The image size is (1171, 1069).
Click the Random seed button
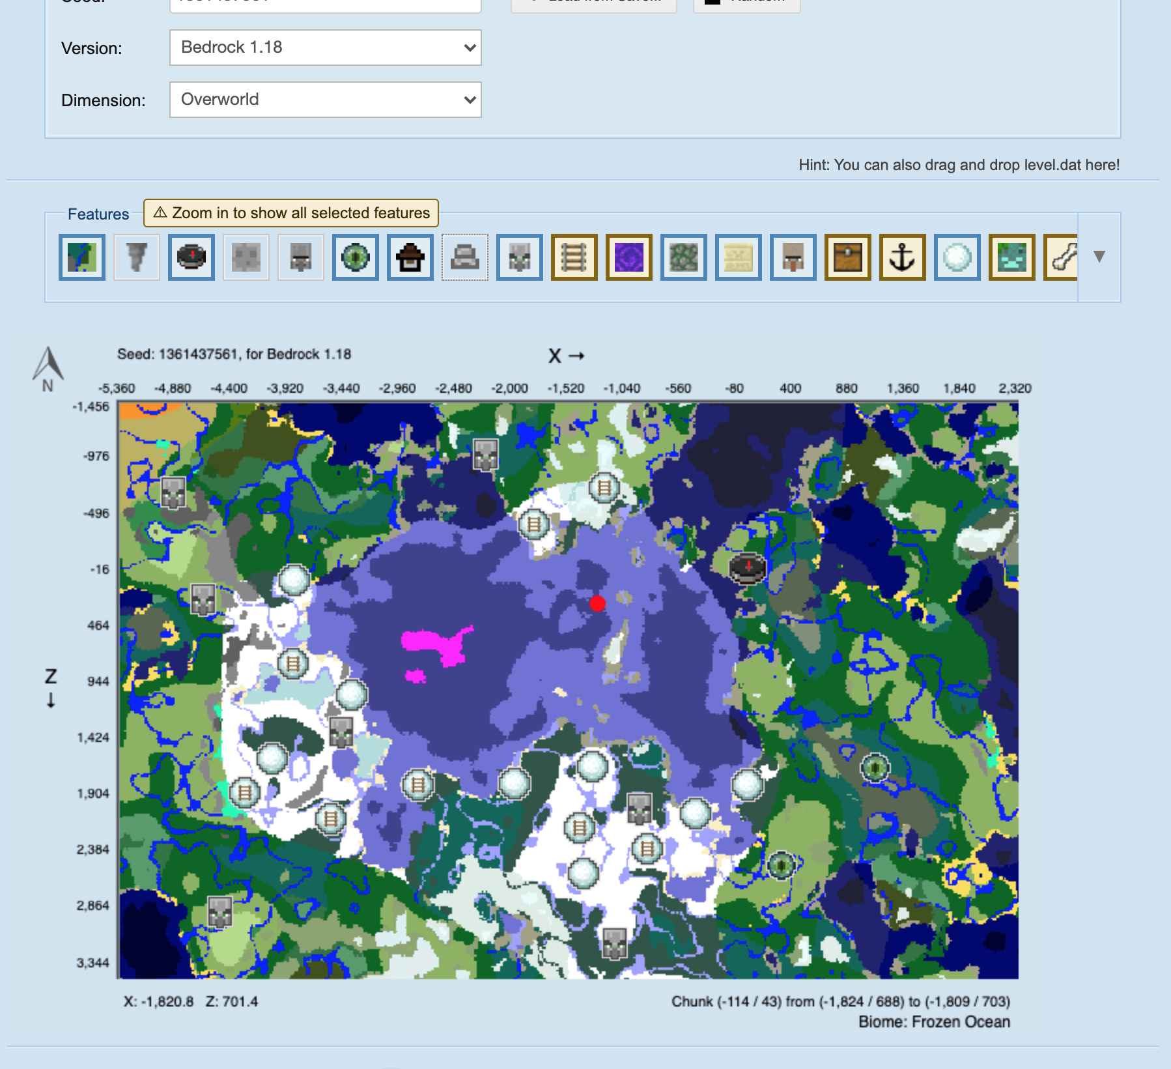pyautogui.click(x=746, y=4)
